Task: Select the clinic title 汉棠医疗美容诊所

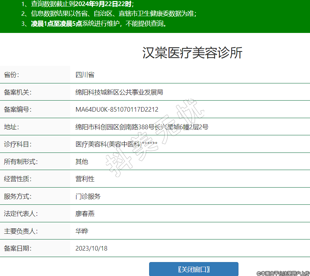Action: pos(192,53)
